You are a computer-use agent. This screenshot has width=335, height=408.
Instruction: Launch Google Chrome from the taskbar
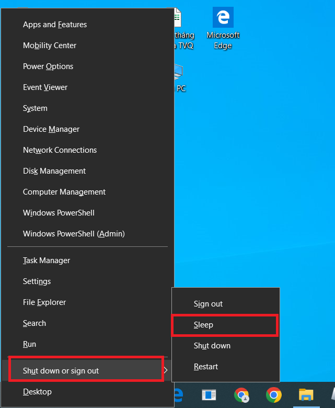274,395
